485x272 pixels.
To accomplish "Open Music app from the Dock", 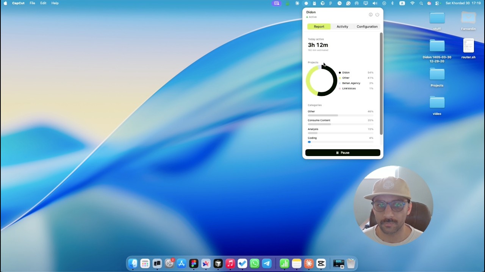I will click(230, 263).
